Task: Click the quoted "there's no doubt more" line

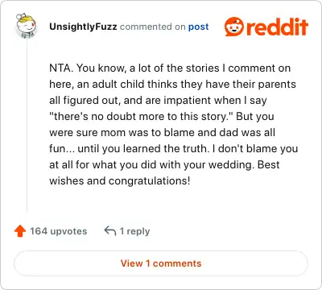Action: (x=162, y=116)
